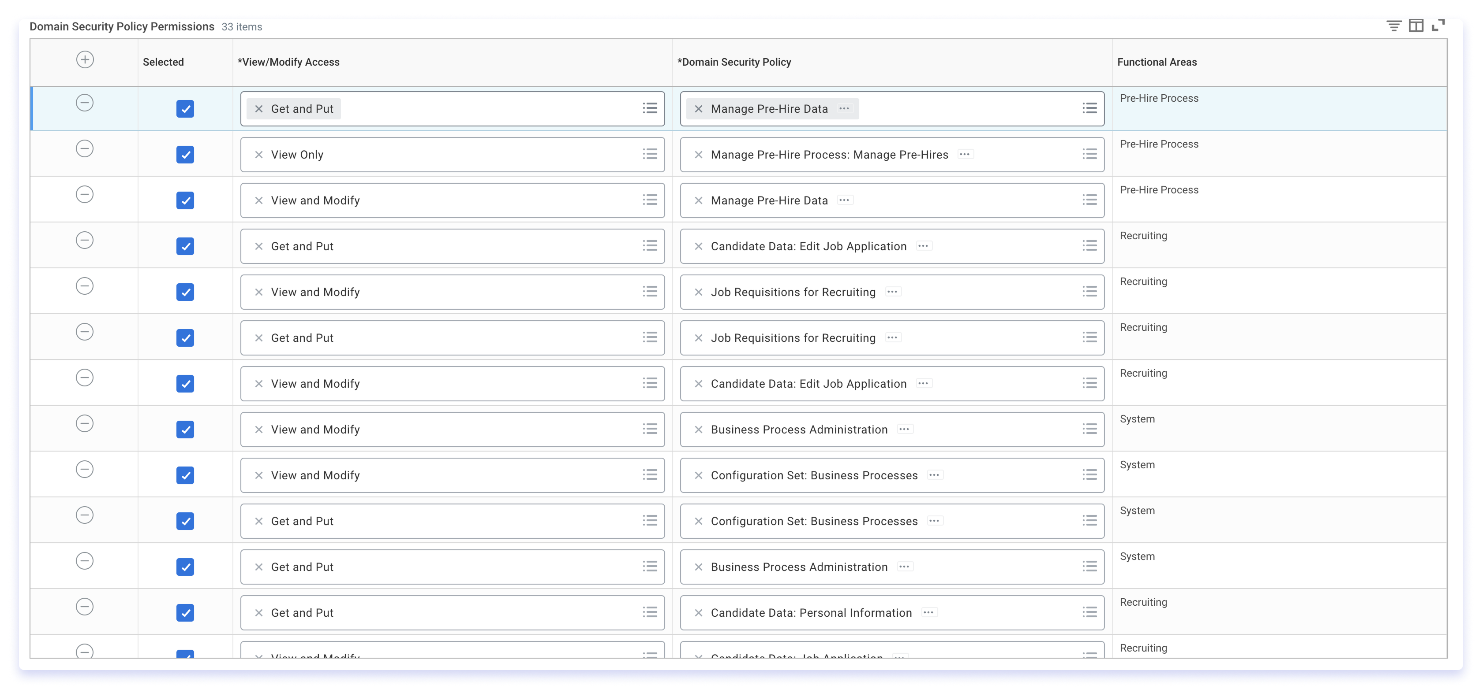1482x689 pixels.
Task: Remove the first Manage Pre-Hire Data row
Action: tap(85, 103)
